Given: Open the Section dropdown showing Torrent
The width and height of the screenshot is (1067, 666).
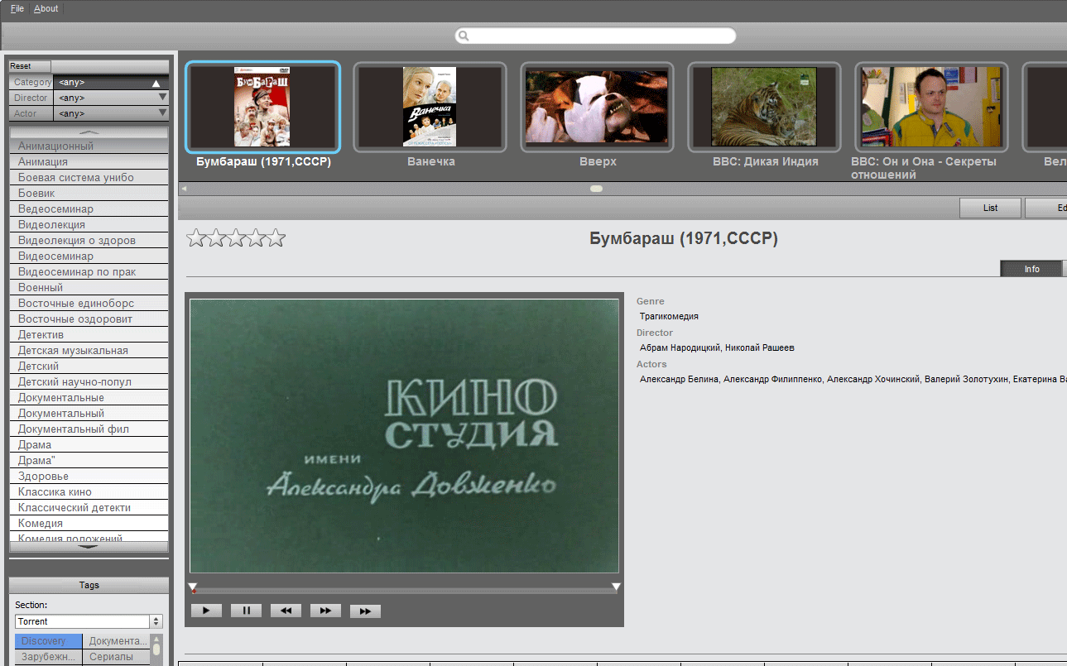Looking at the screenshot, I should (x=89, y=621).
